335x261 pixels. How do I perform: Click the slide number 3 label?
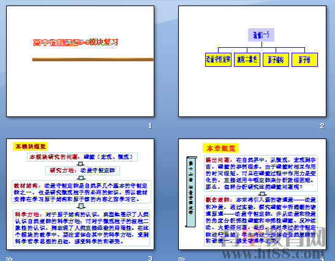pyautogui.click(x=150, y=258)
